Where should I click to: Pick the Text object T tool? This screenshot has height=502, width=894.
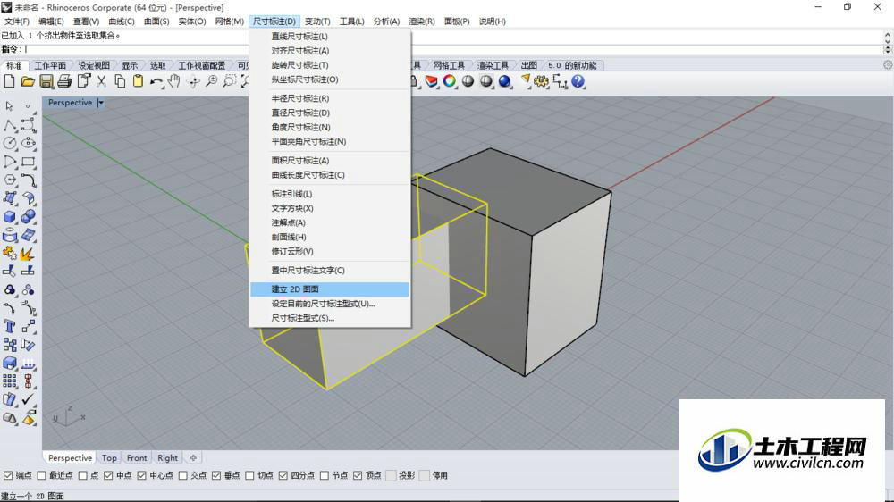pyautogui.click(x=9, y=326)
